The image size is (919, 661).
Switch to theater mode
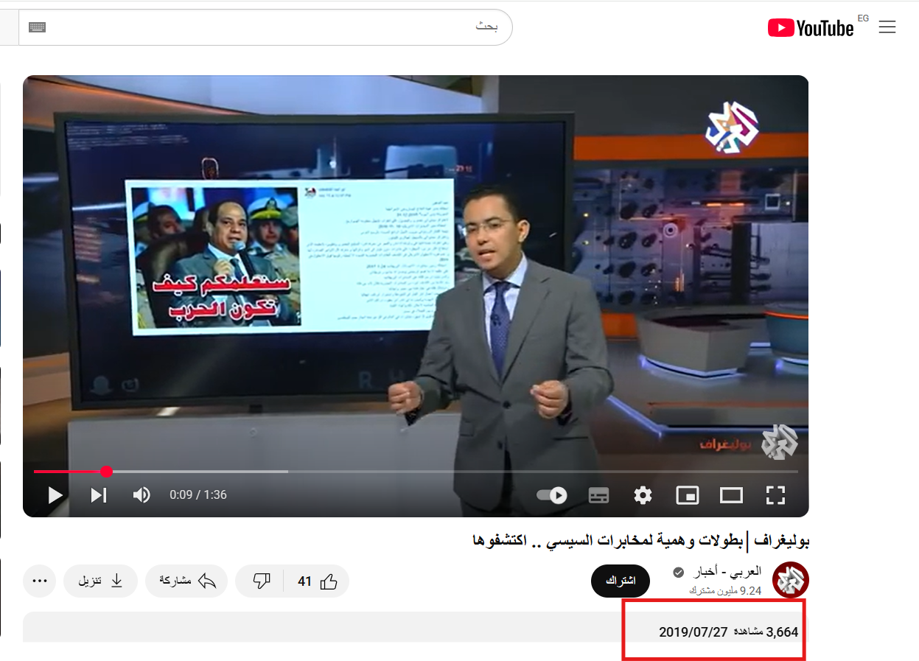tap(731, 495)
